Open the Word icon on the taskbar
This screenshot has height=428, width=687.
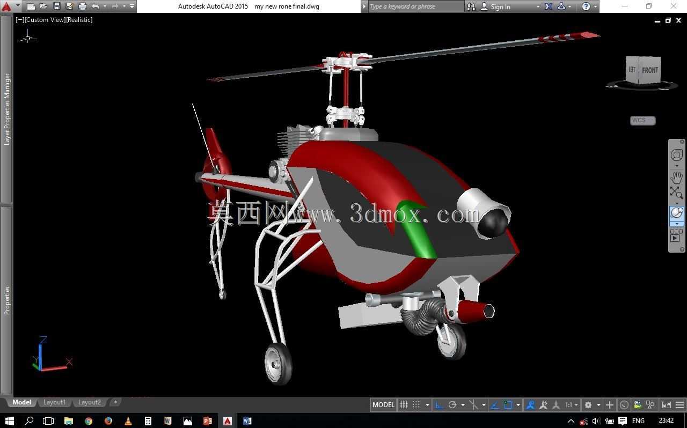[x=247, y=421]
